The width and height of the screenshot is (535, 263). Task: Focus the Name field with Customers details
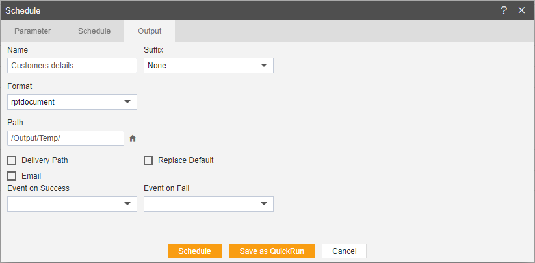pos(72,66)
